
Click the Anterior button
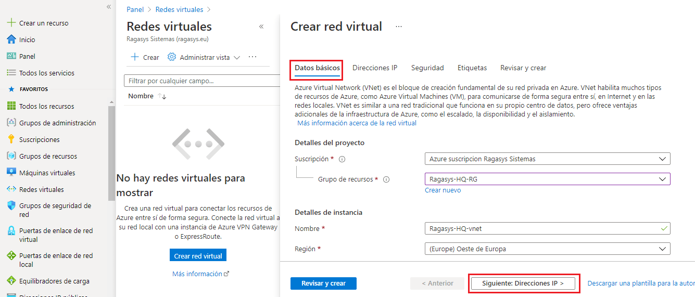(437, 283)
